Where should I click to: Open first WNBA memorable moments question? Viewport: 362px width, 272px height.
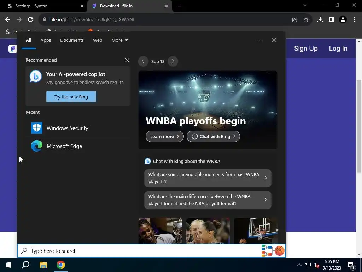click(x=208, y=178)
